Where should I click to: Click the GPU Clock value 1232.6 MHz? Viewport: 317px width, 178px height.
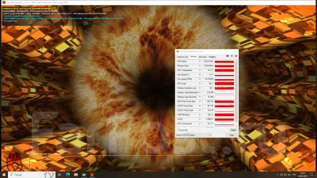point(208,61)
